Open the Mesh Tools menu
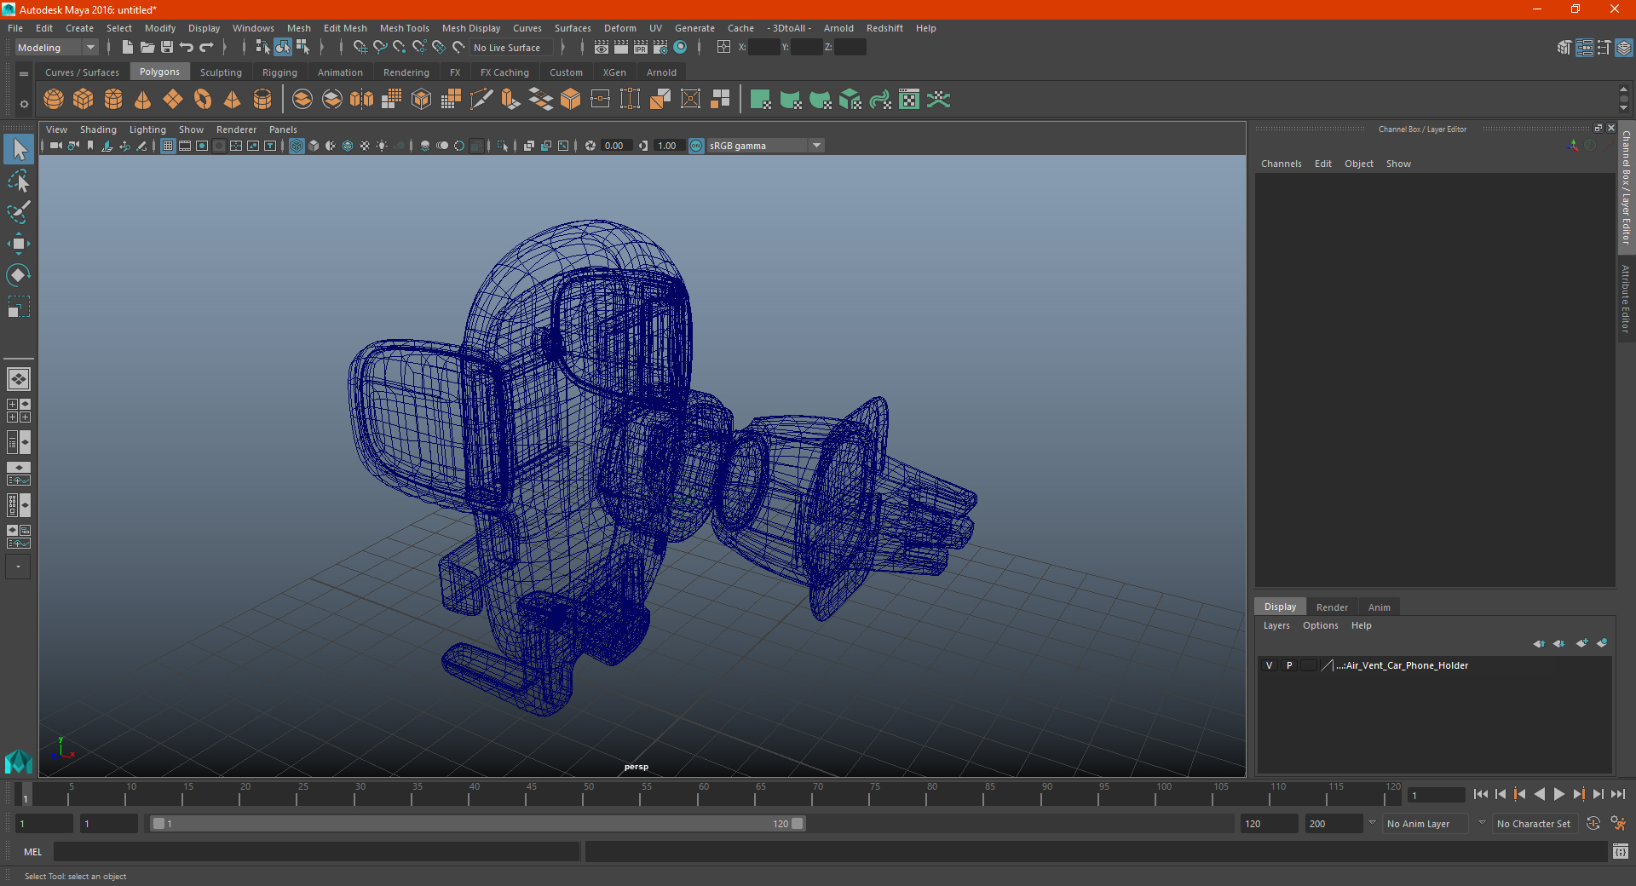1636x886 pixels. 404,28
